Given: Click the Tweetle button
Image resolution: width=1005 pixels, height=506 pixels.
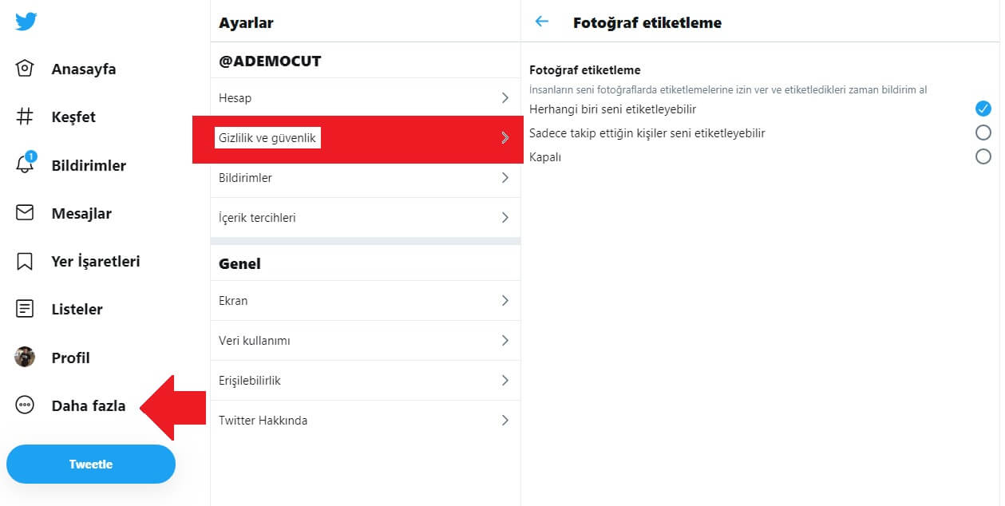Looking at the screenshot, I should click(x=91, y=464).
